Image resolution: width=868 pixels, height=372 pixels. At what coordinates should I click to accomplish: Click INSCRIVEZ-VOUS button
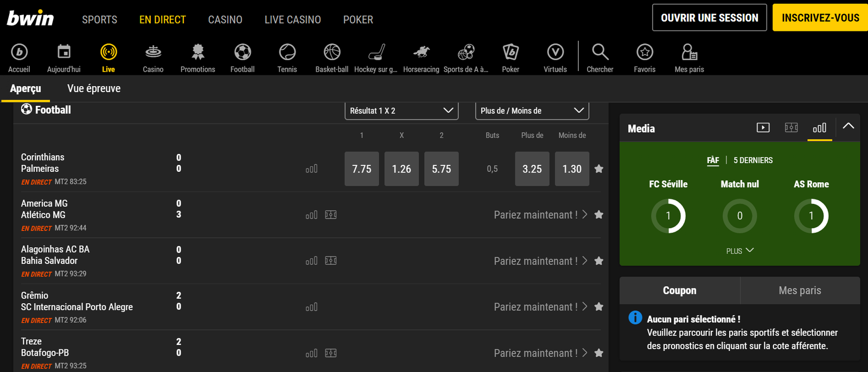(x=820, y=17)
